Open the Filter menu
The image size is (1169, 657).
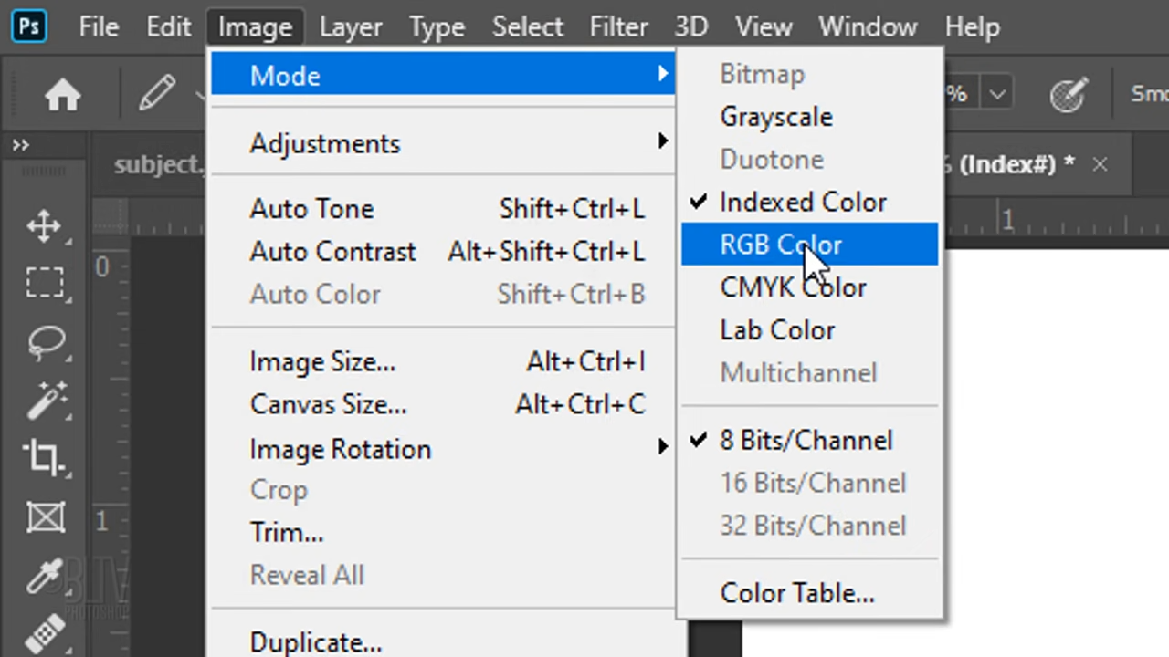[x=618, y=26]
